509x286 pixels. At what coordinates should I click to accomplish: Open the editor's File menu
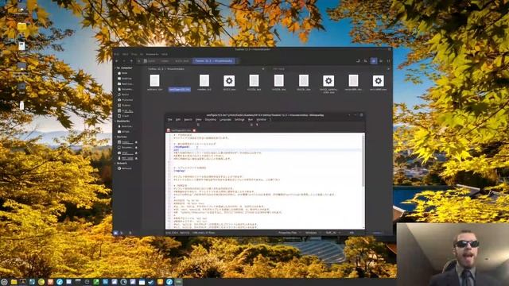[169, 120]
